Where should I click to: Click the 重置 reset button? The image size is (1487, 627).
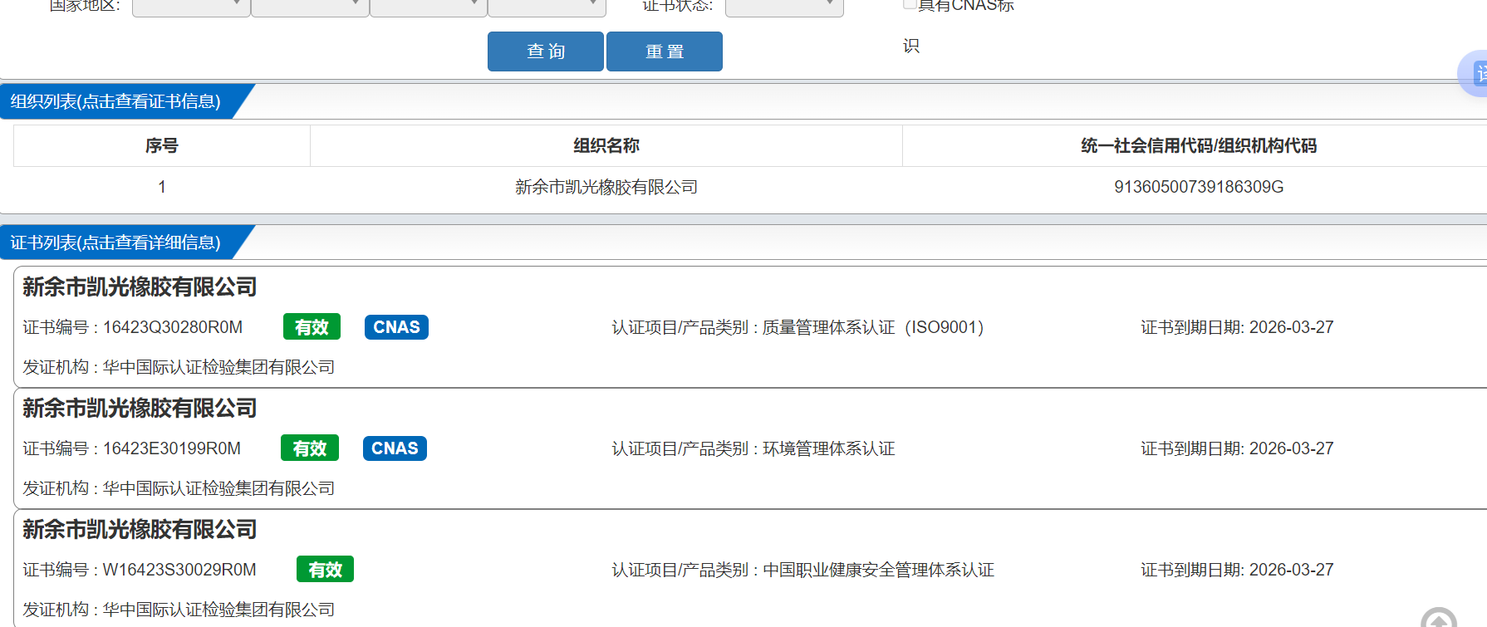[665, 51]
